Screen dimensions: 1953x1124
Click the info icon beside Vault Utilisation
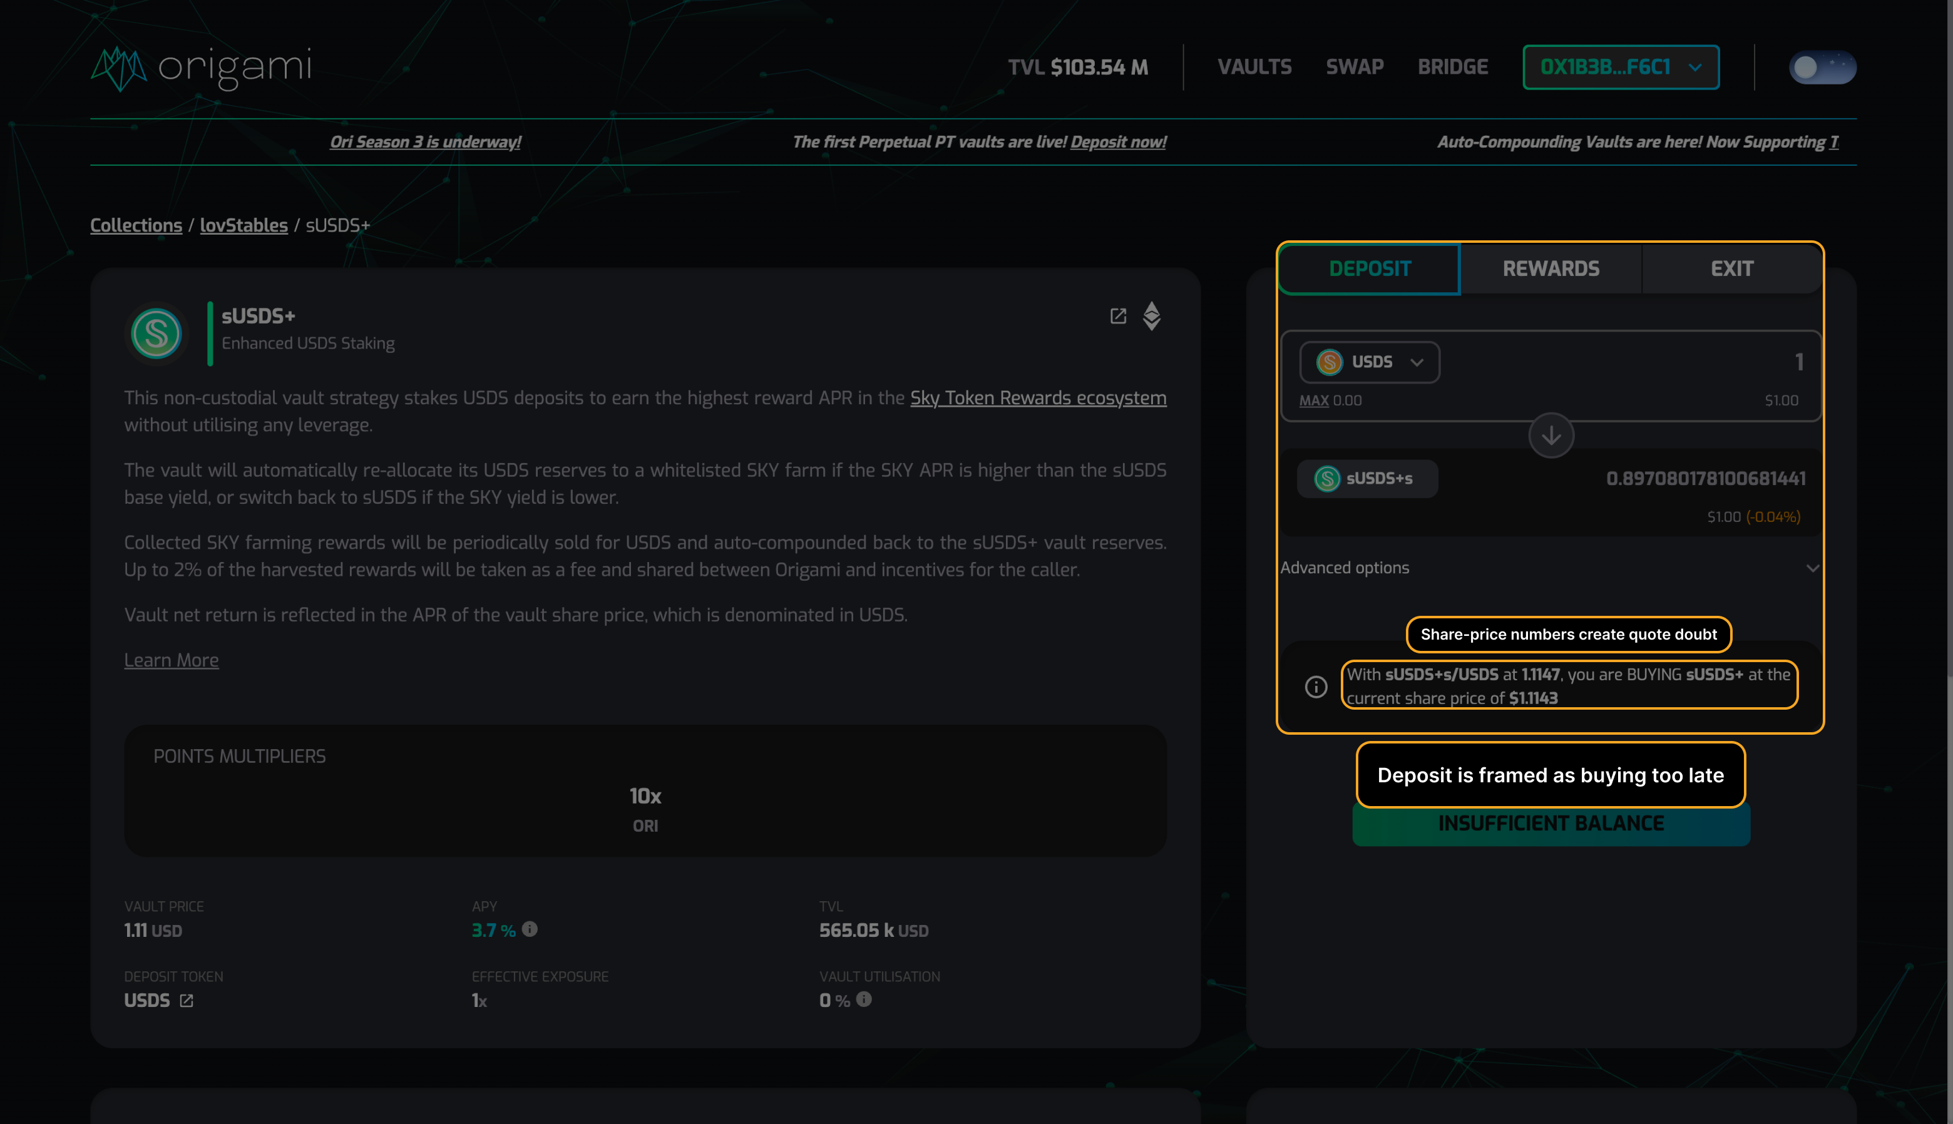click(x=864, y=999)
